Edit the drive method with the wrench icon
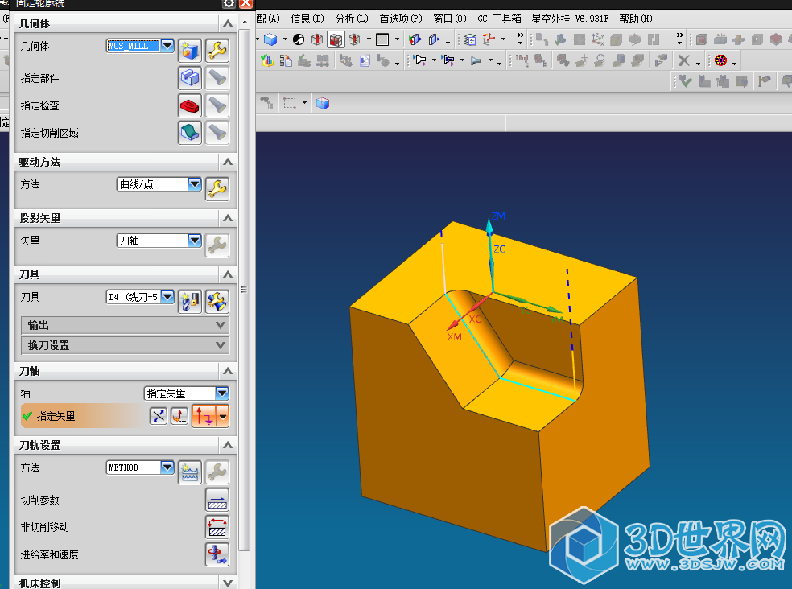 [217, 189]
